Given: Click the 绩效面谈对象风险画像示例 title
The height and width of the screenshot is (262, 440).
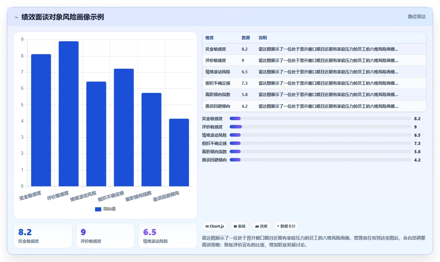Looking at the screenshot, I should [63, 17].
